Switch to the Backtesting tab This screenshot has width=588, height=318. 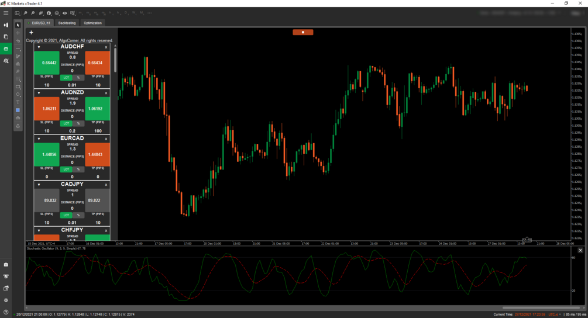pos(67,23)
